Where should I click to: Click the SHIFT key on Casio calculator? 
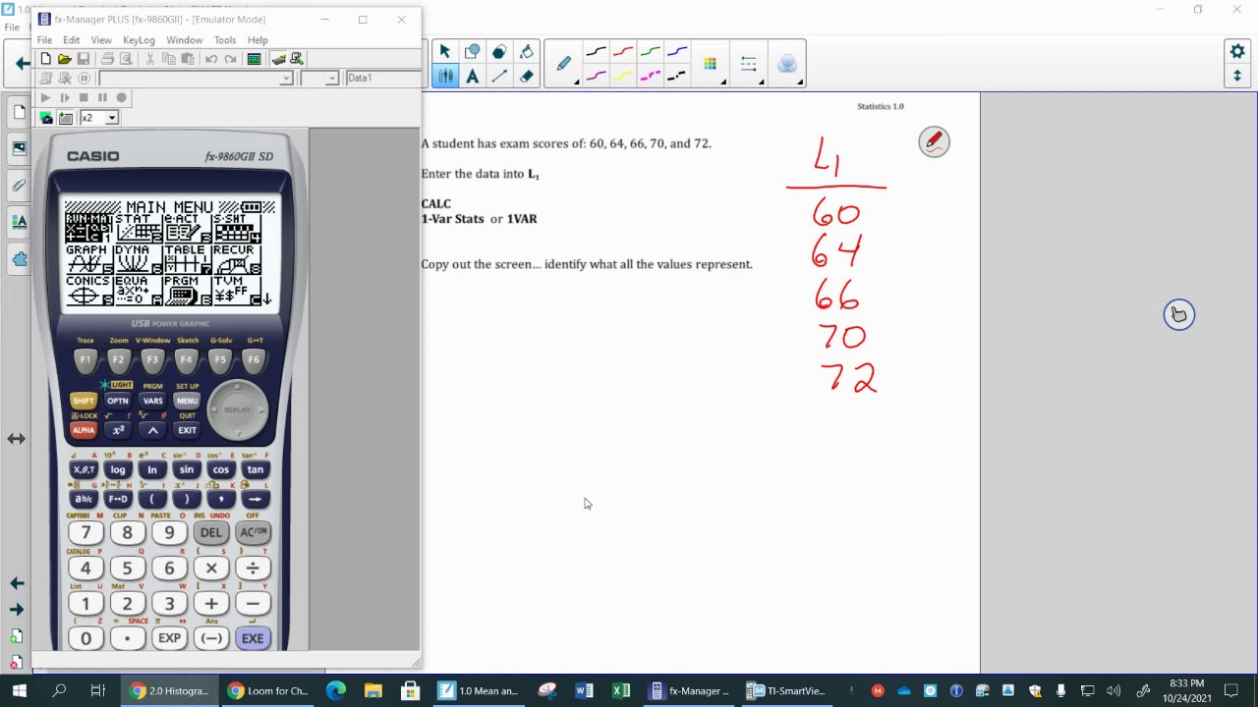[x=84, y=401]
